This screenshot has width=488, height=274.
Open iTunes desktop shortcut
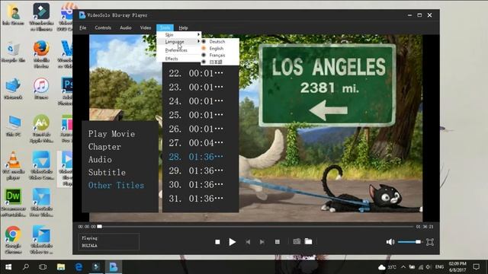41,88
